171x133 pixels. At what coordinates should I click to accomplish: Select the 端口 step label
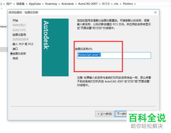click(15, 49)
